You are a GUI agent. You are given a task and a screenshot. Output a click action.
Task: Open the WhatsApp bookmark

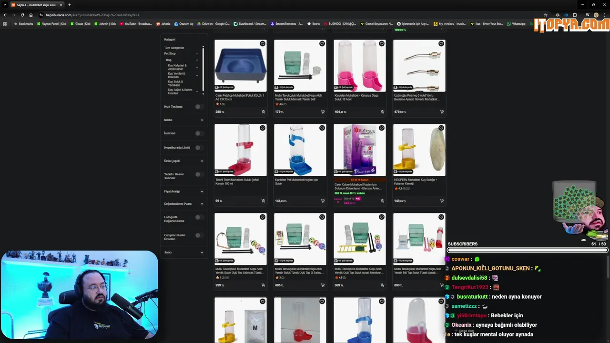516,24
